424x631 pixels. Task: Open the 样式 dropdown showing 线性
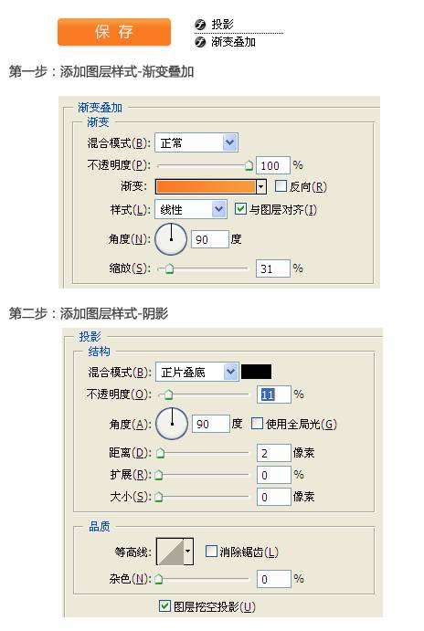point(191,209)
